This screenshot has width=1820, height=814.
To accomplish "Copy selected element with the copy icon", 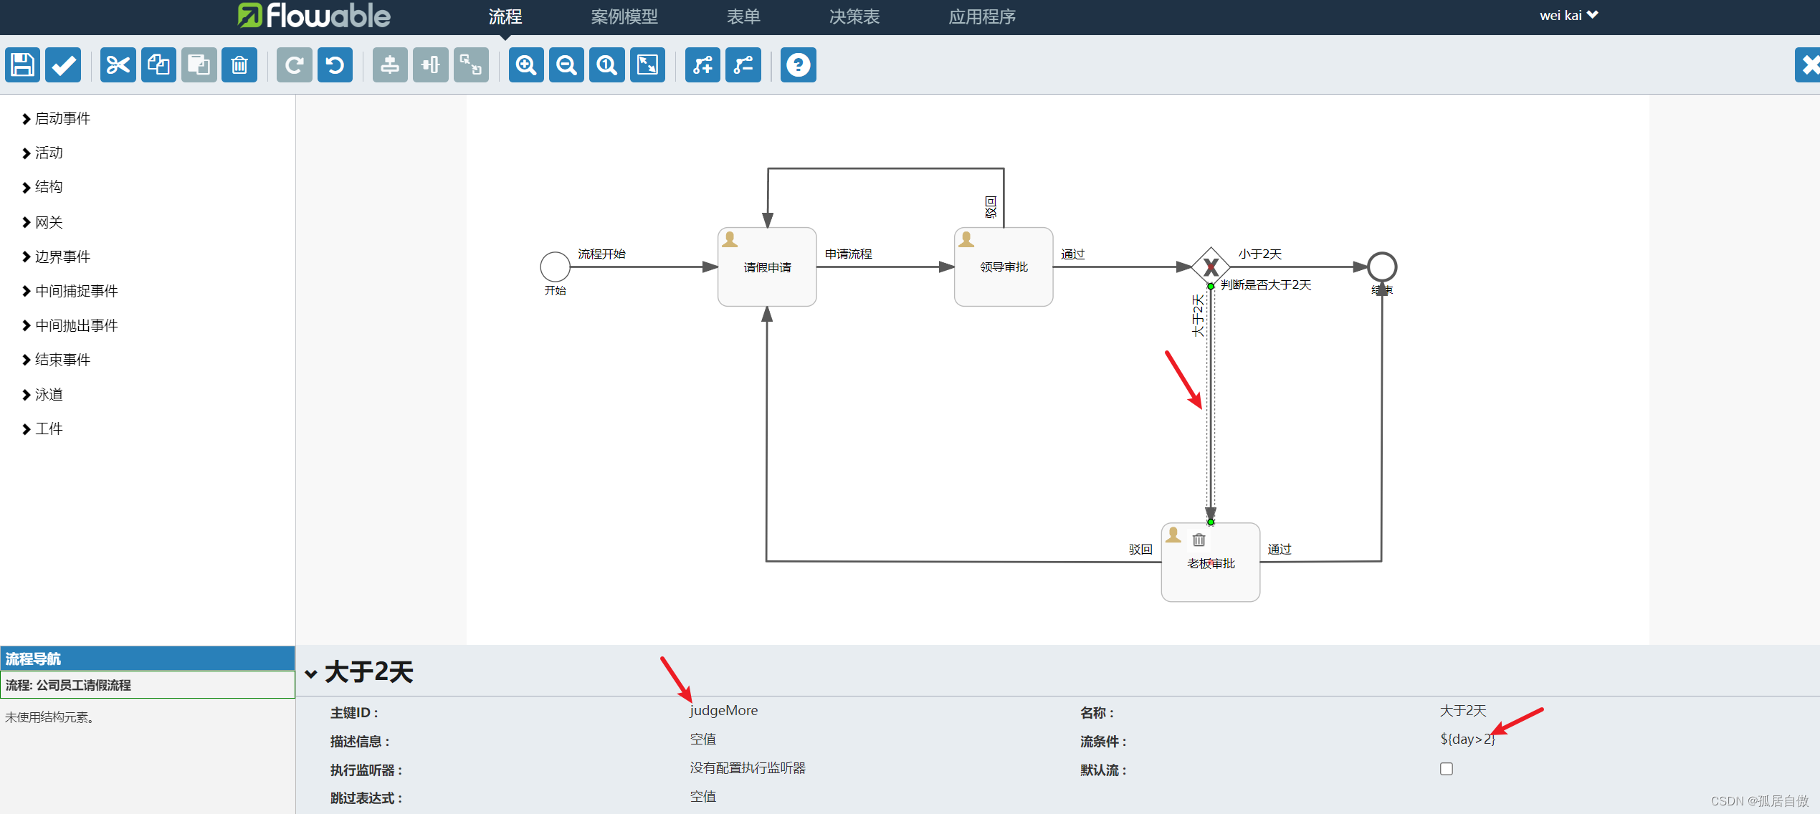I will pos(158,65).
